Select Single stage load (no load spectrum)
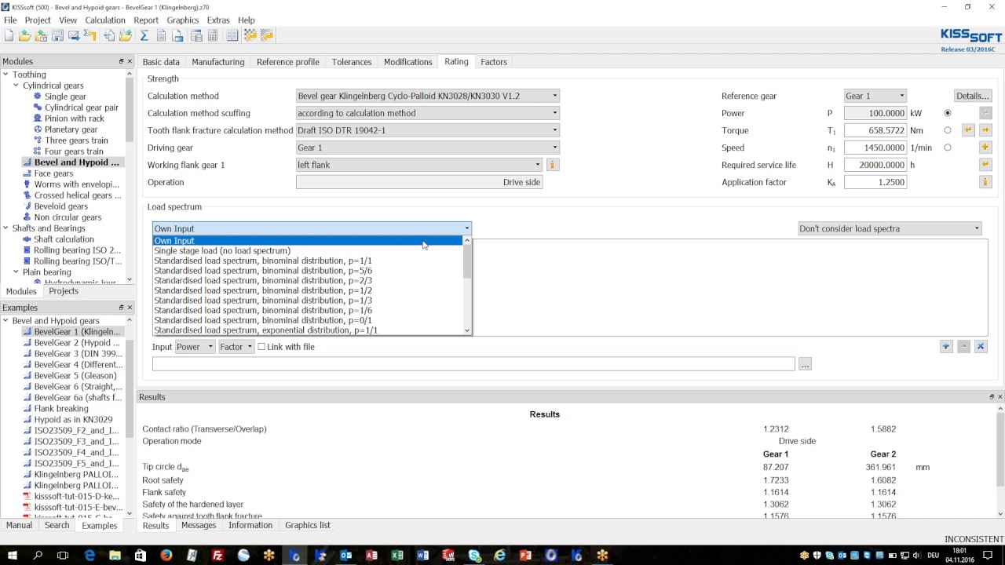The image size is (1005, 565). [x=222, y=250]
